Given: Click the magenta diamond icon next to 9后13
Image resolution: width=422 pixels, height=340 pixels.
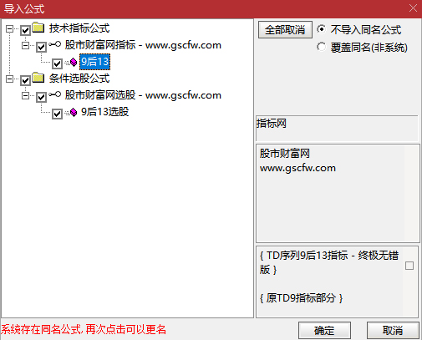Looking at the screenshot, I should click(x=74, y=62).
